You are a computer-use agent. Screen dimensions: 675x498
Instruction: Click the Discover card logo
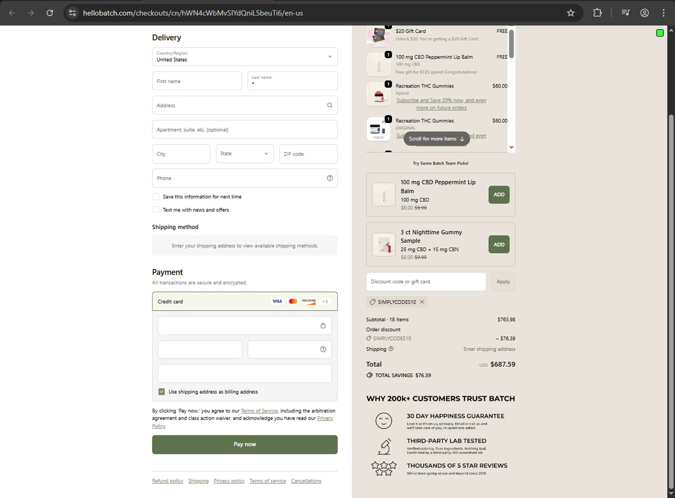(309, 301)
